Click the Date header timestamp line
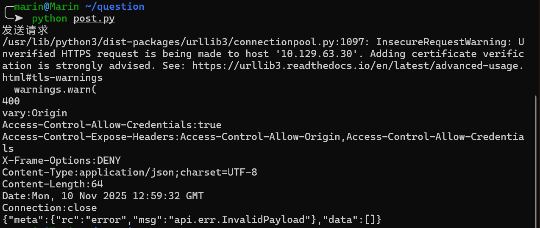Image resolution: width=540 pixels, height=228 pixels. (103, 196)
